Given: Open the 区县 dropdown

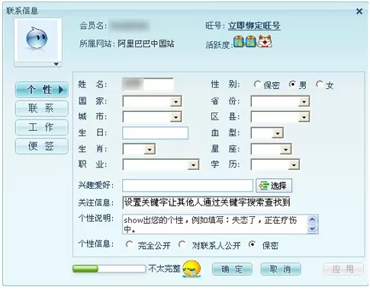Looking at the screenshot, I should pyautogui.click(x=280, y=117).
